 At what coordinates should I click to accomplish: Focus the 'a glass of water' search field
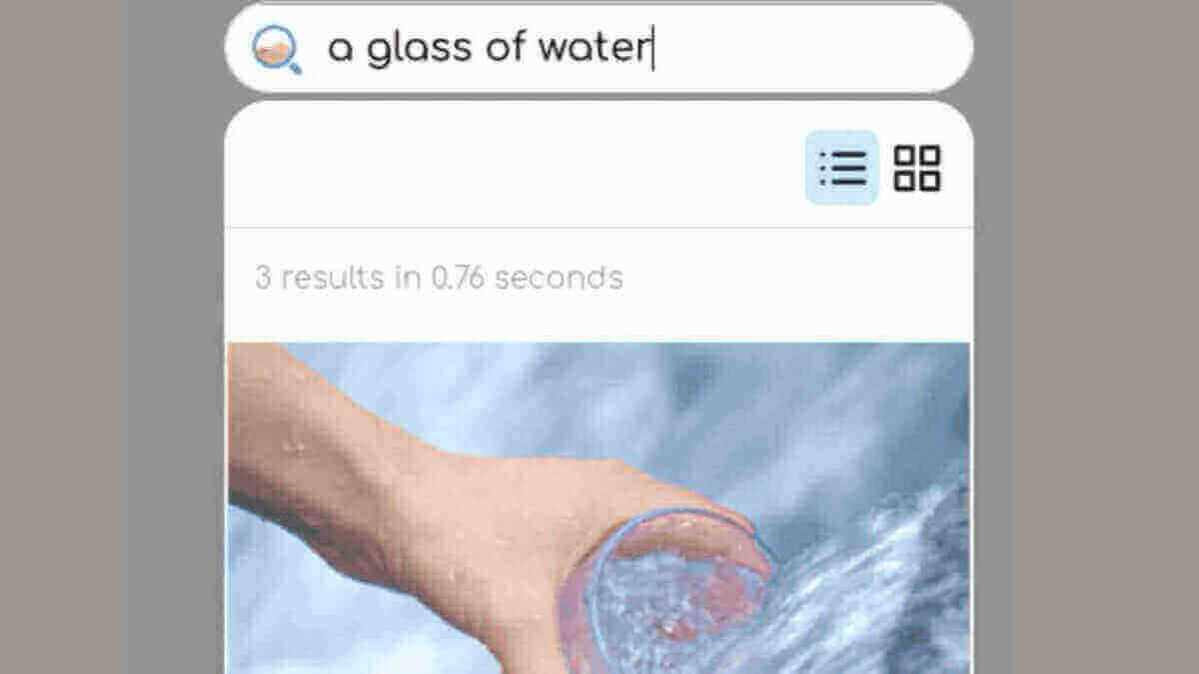[599, 48]
